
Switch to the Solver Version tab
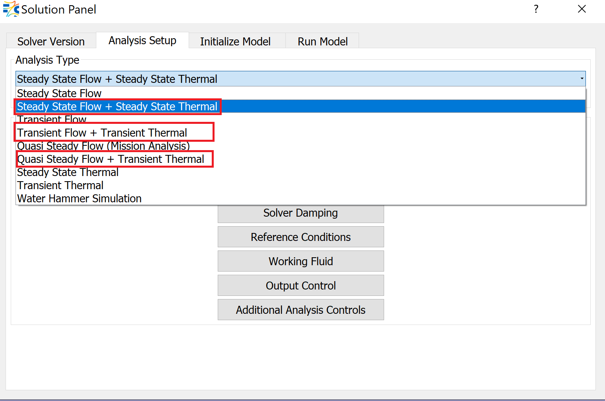click(x=51, y=41)
